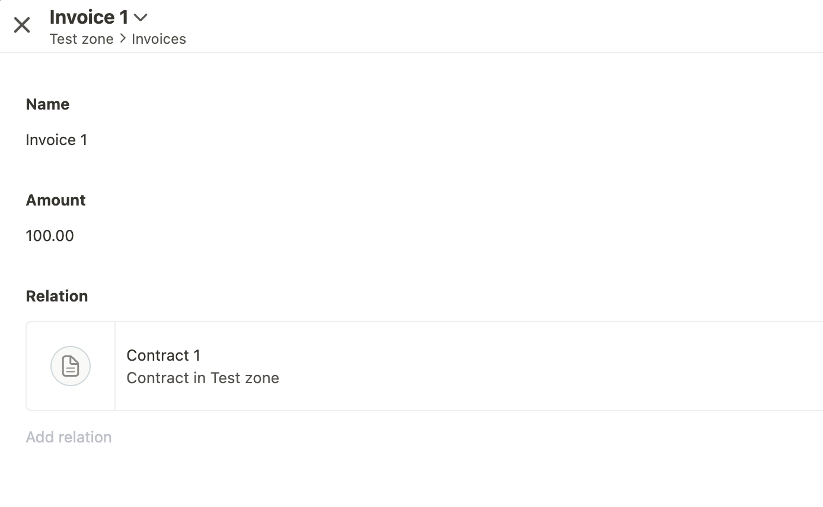This screenshot has height=507, width=823.
Task: Click the empty header bar area
Action: pos(504,26)
